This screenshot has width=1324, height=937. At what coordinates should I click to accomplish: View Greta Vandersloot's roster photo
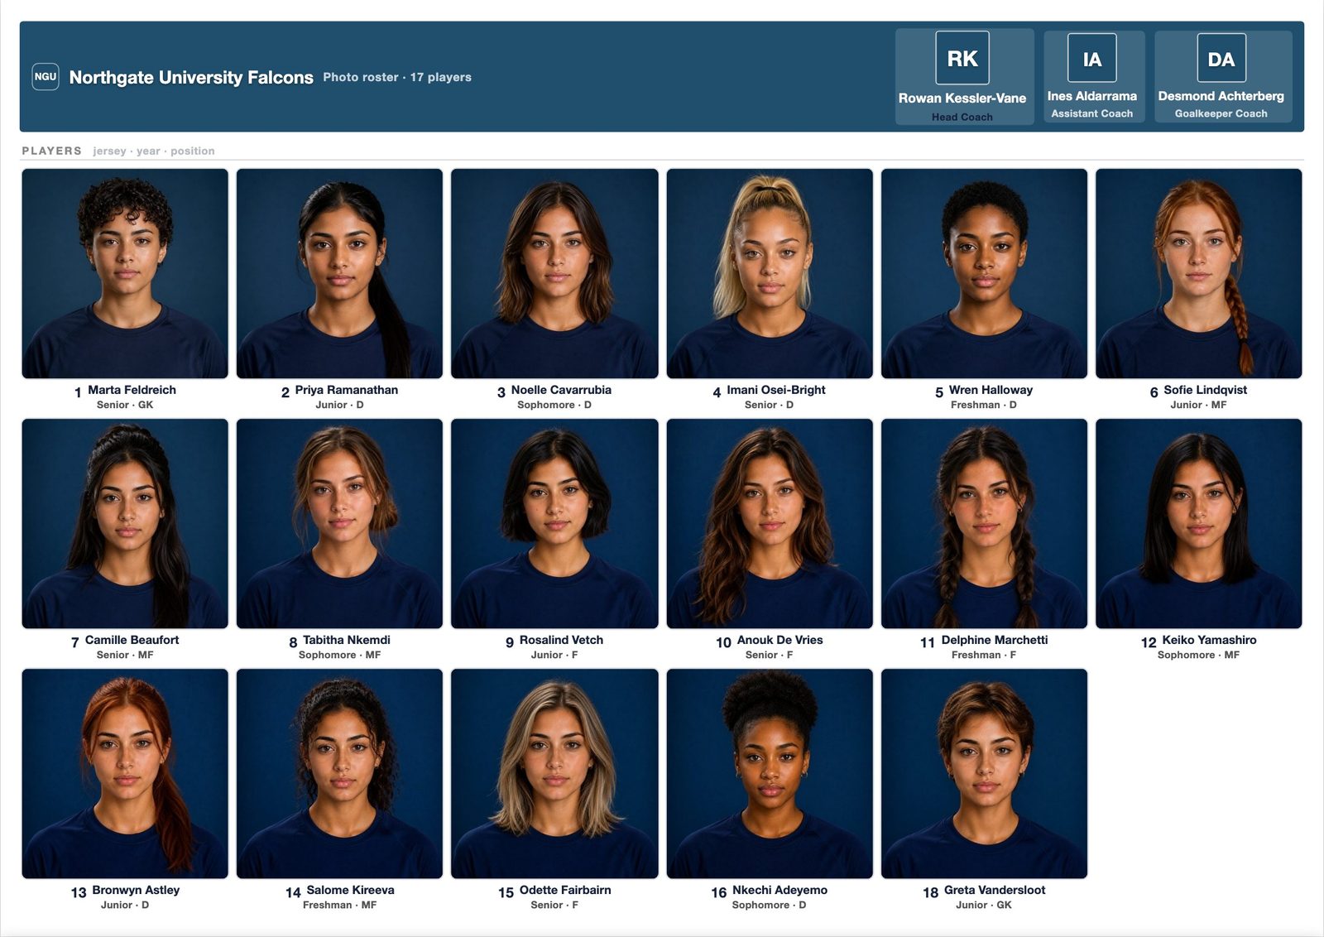(984, 773)
